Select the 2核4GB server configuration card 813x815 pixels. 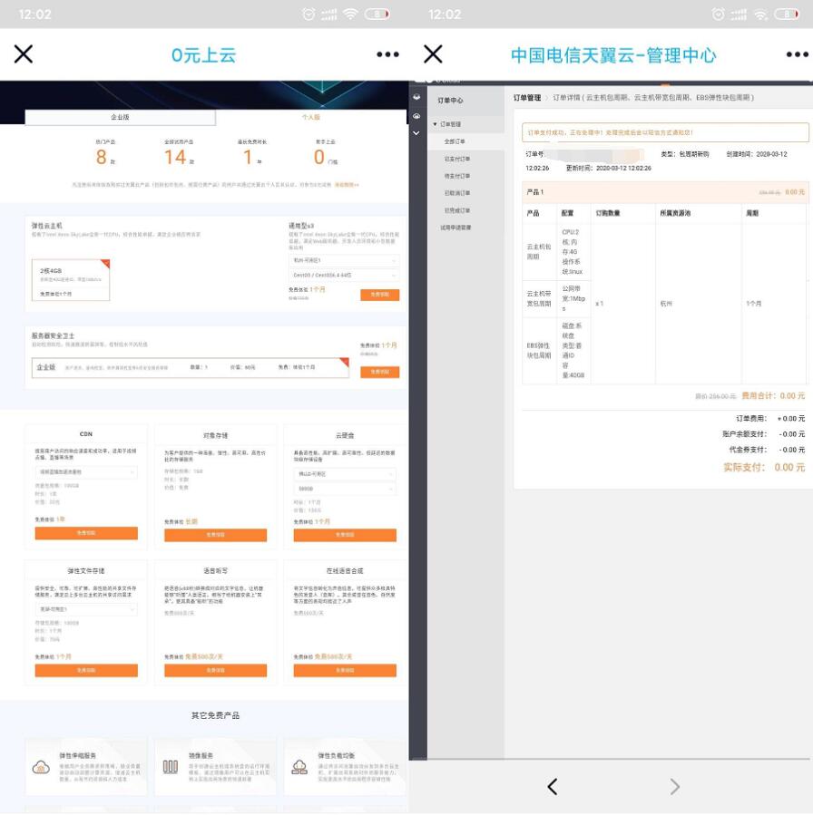pos(70,280)
